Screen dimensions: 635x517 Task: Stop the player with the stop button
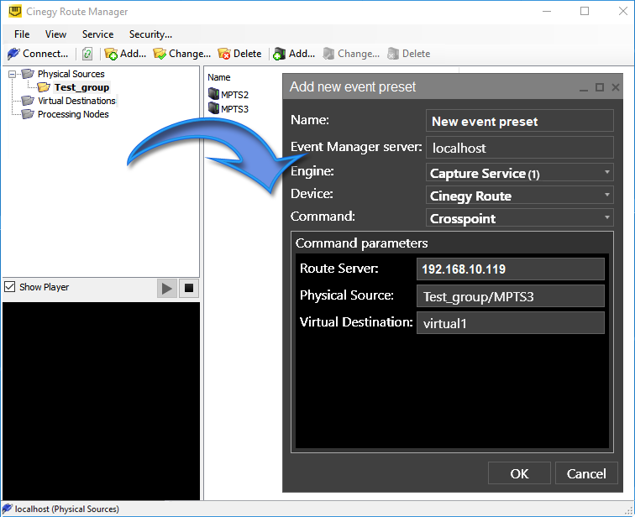(x=189, y=288)
